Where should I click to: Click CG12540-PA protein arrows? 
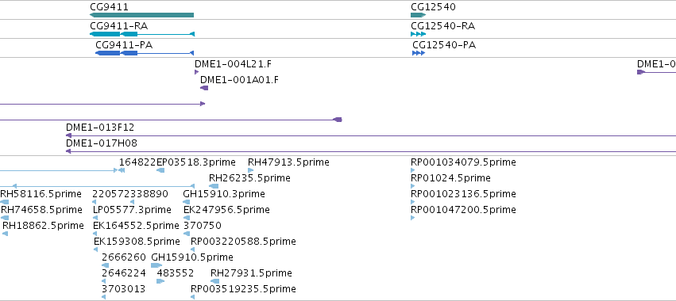click(x=419, y=53)
